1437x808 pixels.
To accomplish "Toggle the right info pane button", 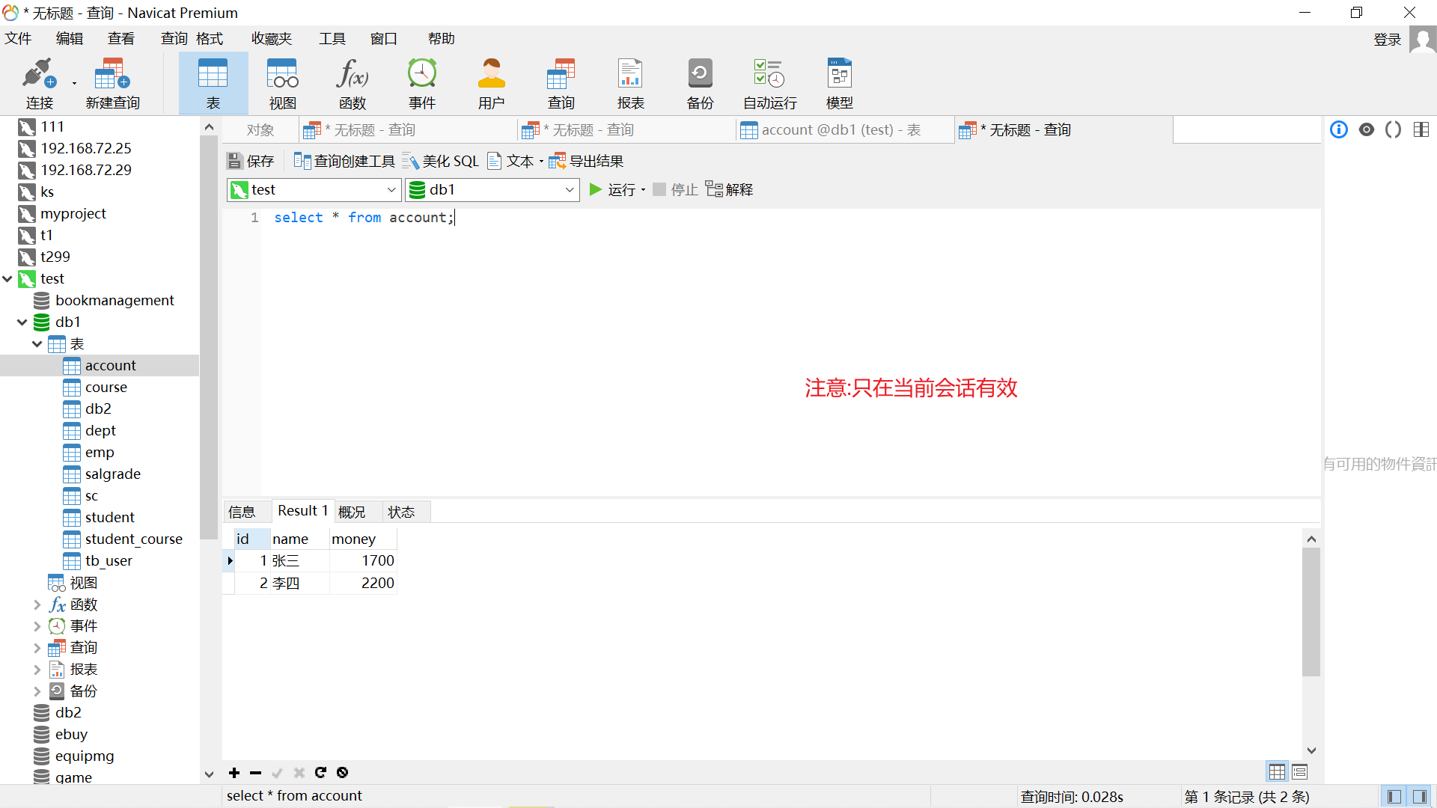I will click(x=1420, y=797).
